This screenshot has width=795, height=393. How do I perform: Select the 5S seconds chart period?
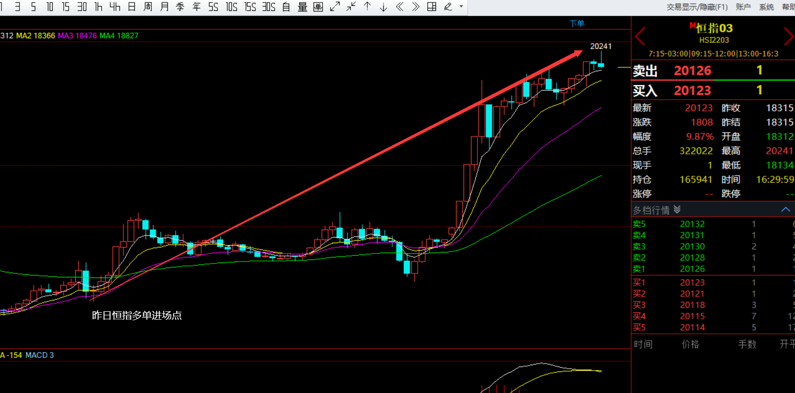[214, 7]
